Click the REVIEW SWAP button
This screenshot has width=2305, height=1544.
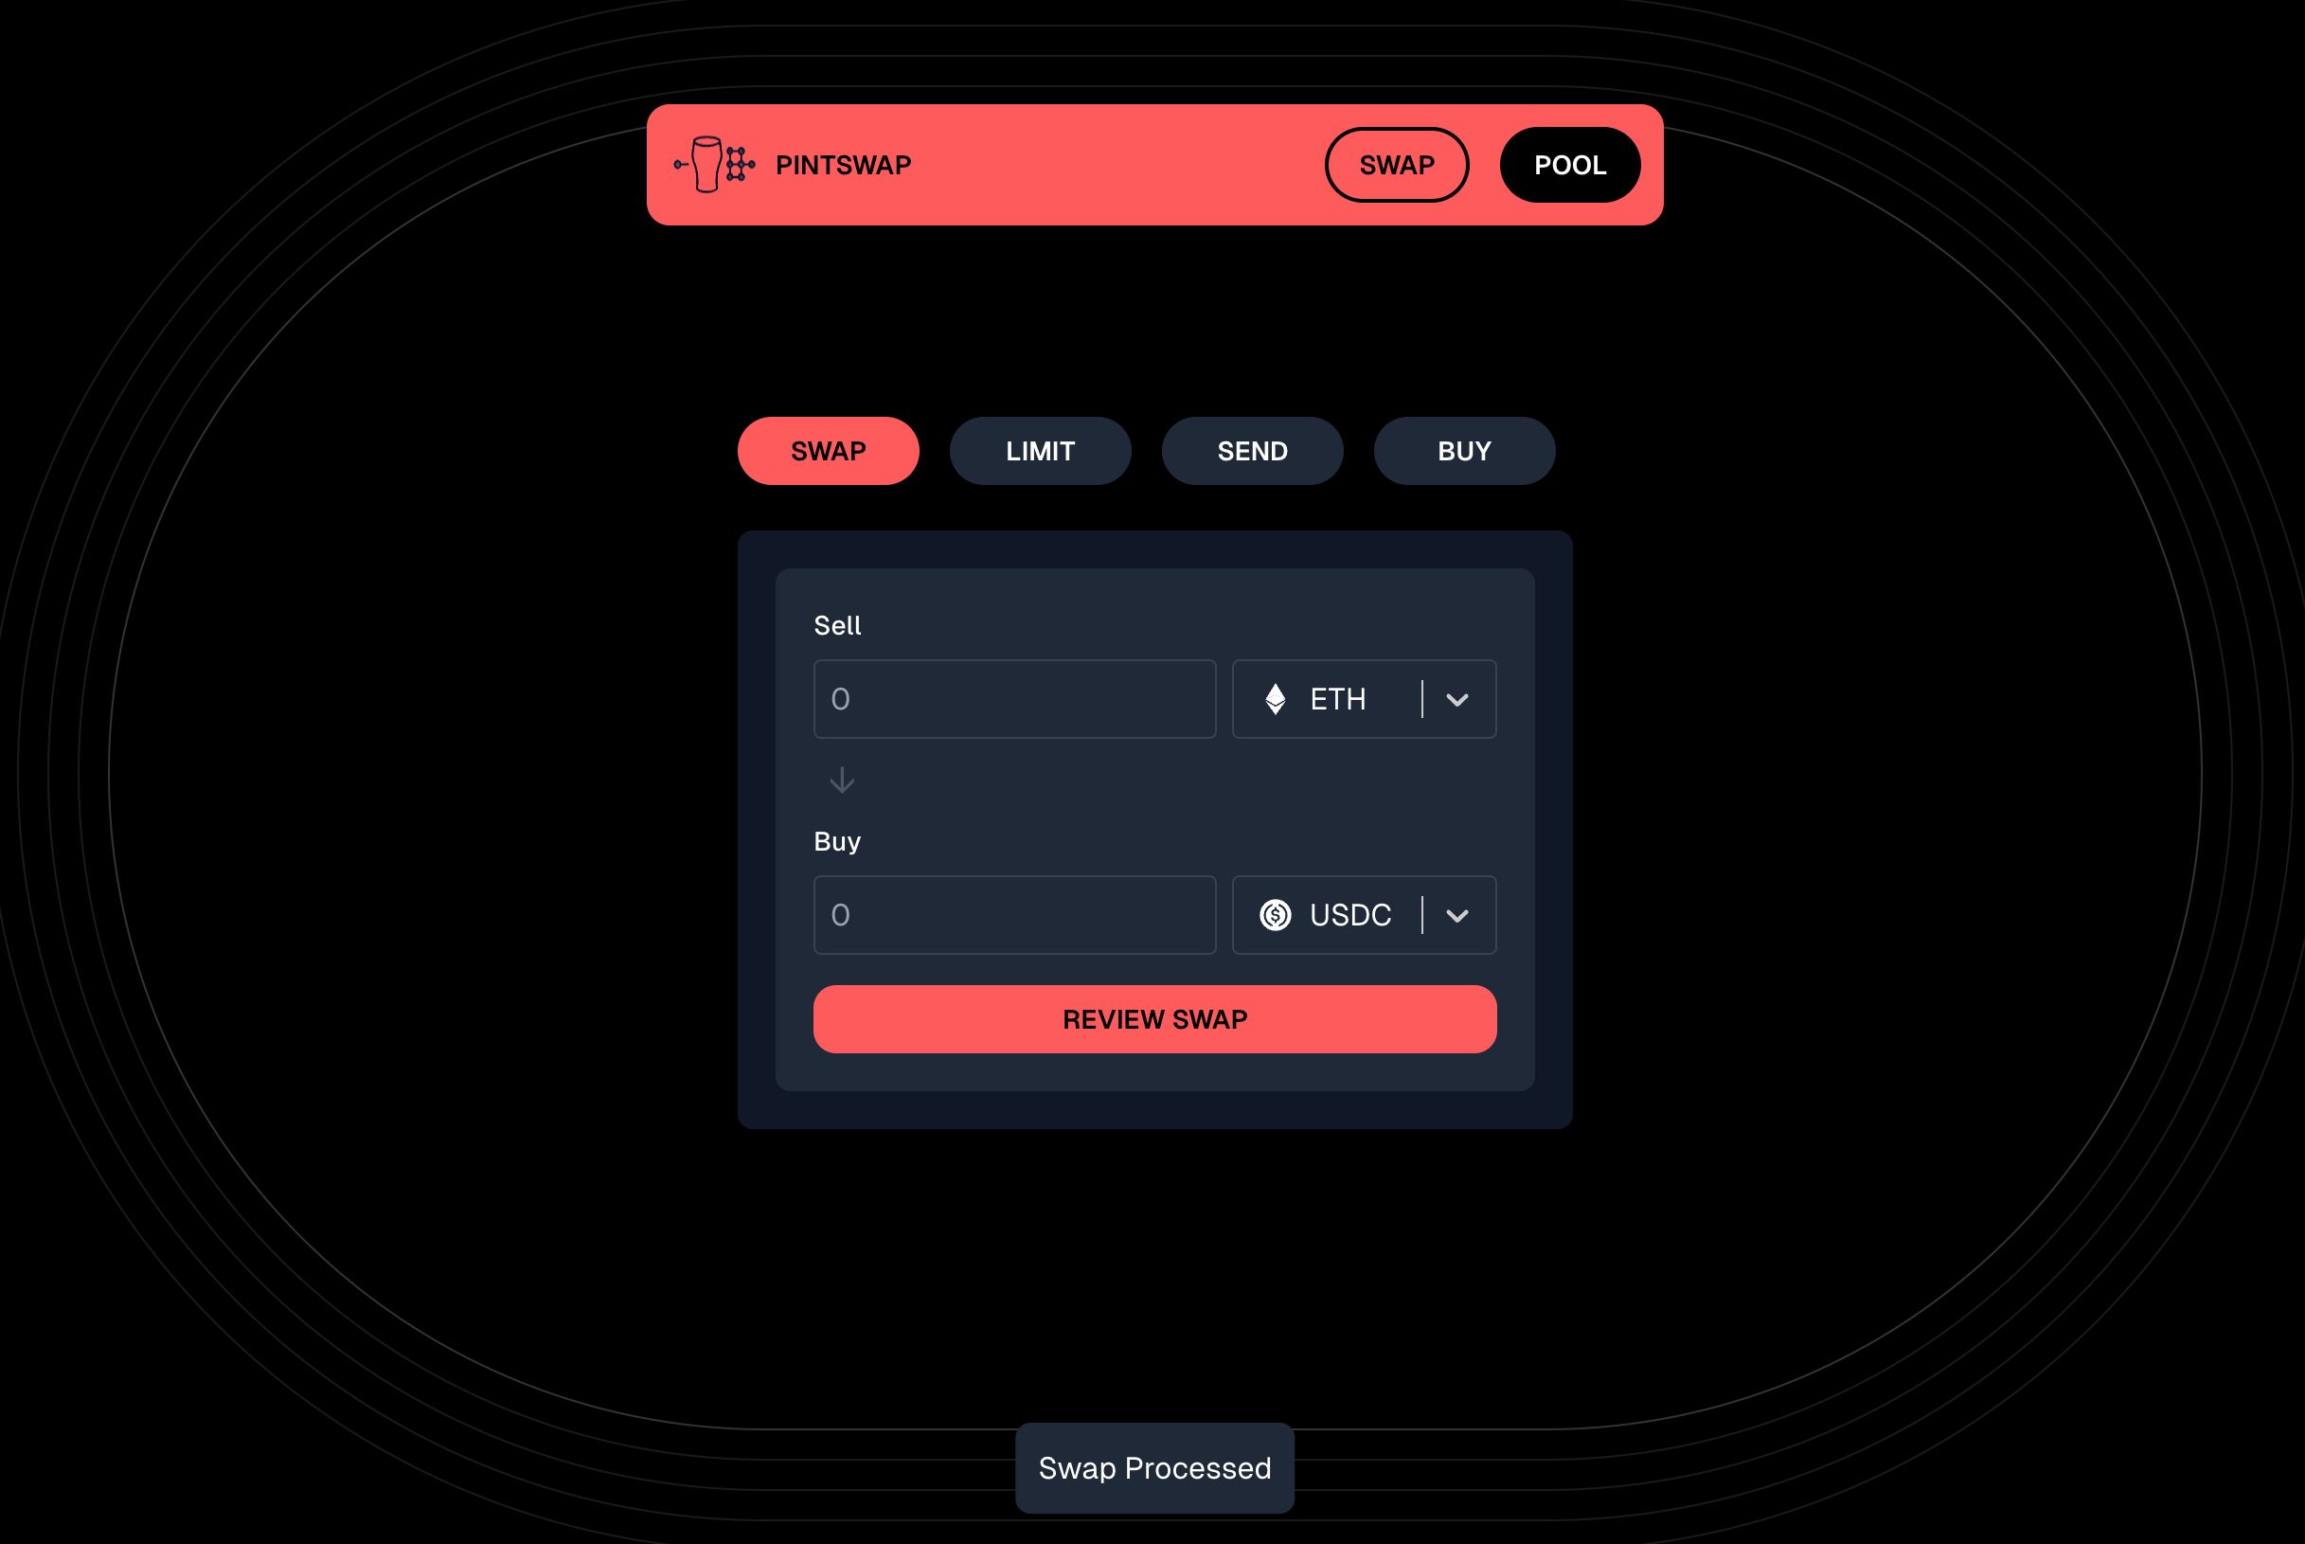click(x=1154, y=1018)
